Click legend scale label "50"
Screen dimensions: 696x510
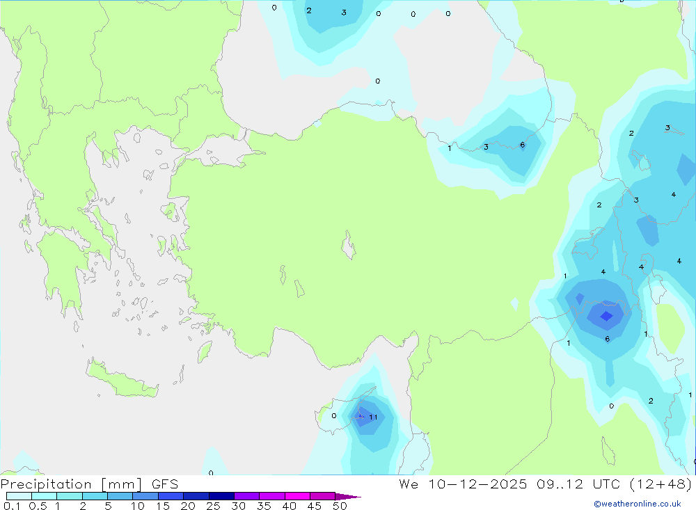340,506
